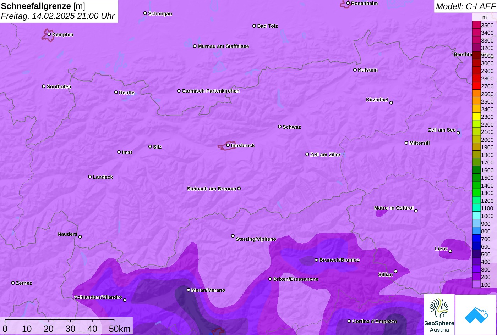Click the 'Imst' town label
Viewport: 497px width, 335px height.
pyautogui.click(x=127, y=152)
